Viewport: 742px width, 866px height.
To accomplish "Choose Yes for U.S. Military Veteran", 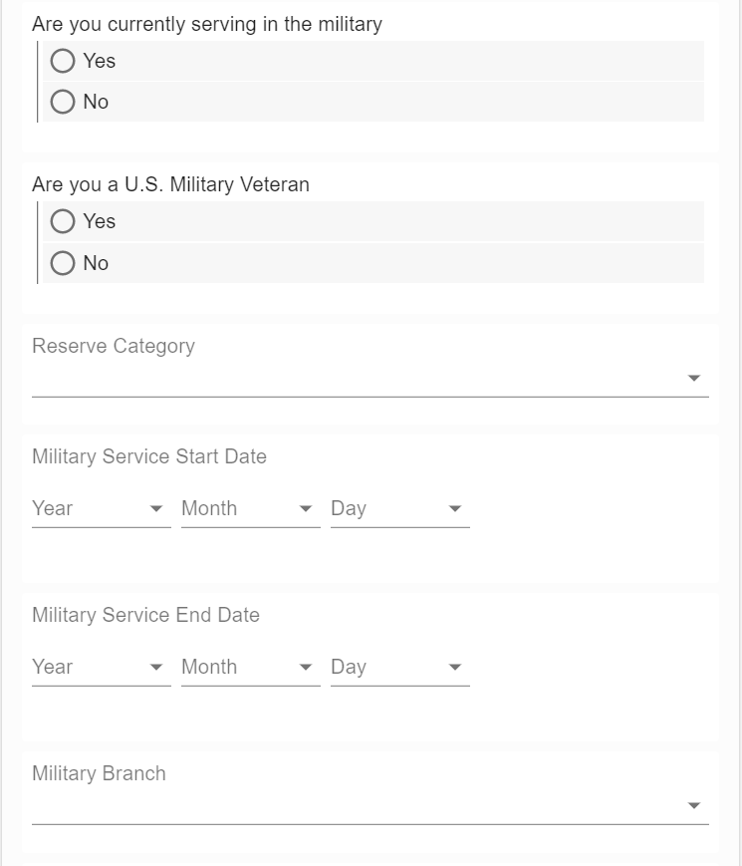I will point(63,221).
